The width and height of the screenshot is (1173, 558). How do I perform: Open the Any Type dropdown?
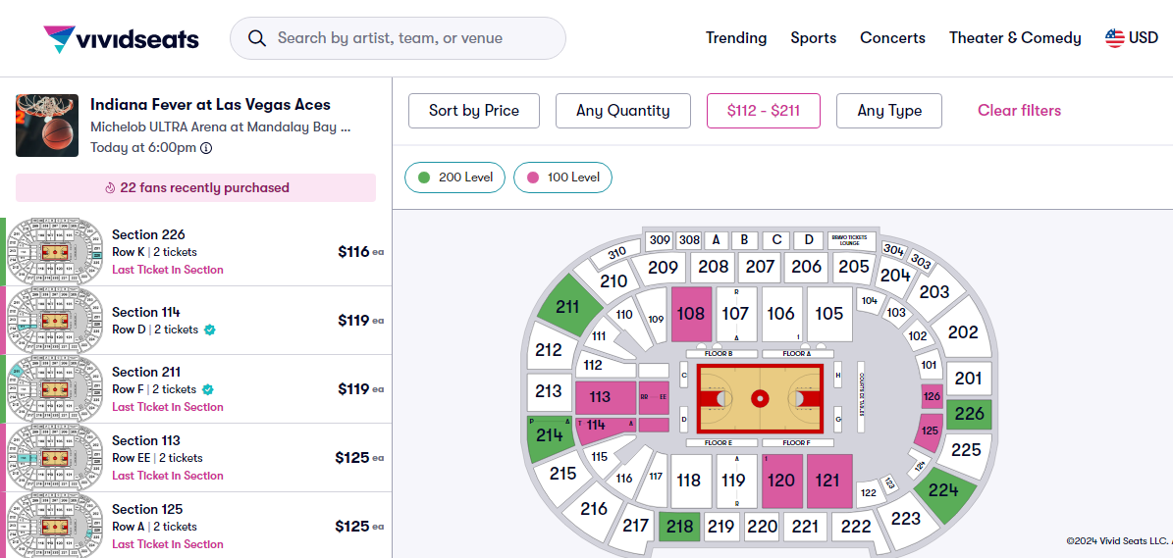click(889, 111)
